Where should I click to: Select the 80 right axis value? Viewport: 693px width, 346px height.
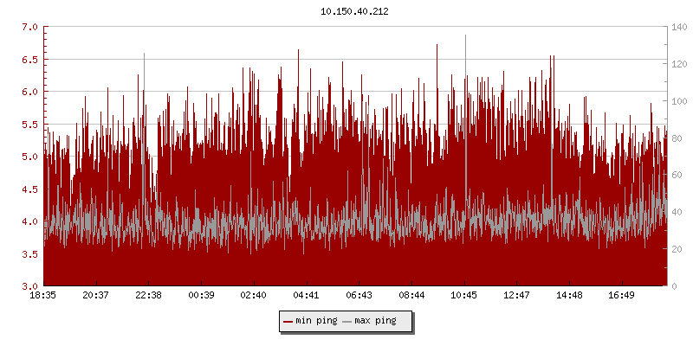click(x=677, y=138)
